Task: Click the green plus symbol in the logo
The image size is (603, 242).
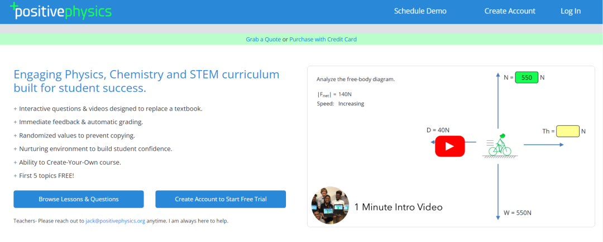Action: tap(14, 6)
